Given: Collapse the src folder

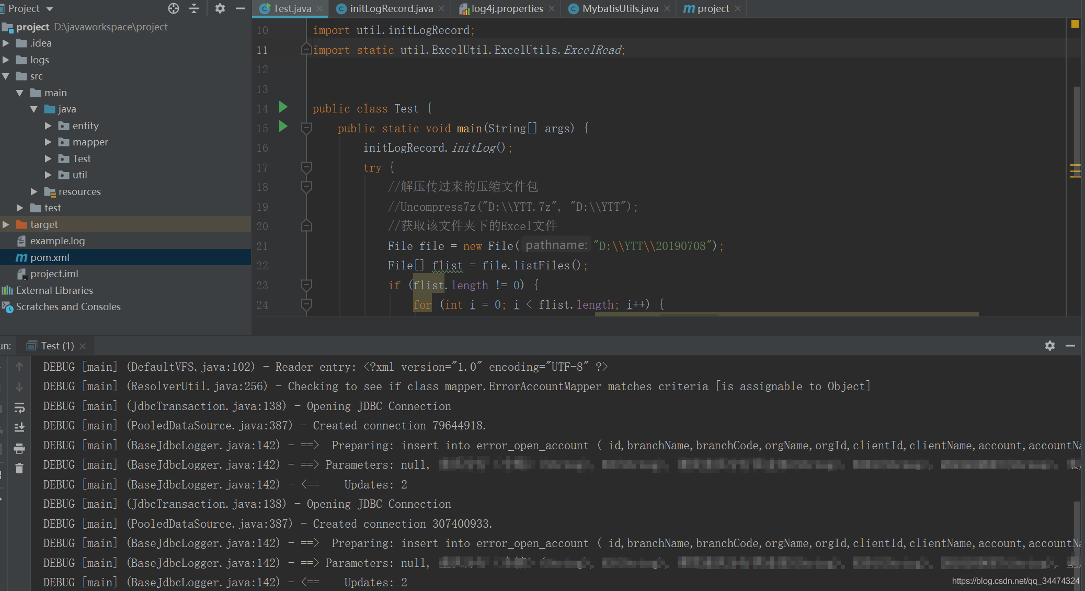Looking at the screenshot, I should pos(6,76).
